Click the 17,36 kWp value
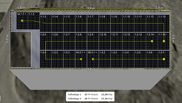182x103 pixels. (x=107, y=99)
